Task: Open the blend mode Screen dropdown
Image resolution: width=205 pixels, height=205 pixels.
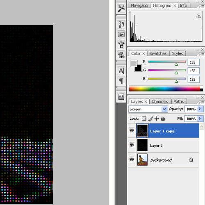Action: (x=148, y=109)
